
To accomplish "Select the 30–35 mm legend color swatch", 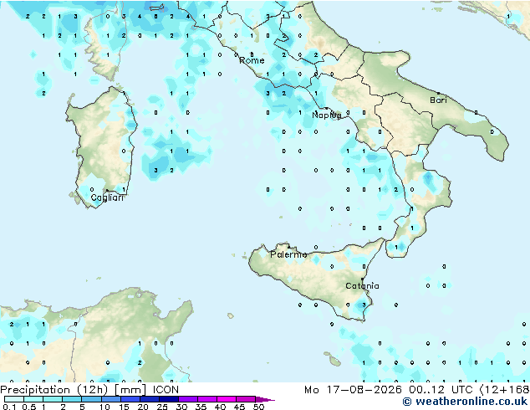I will pyautogui.click(x=187, y=399).
